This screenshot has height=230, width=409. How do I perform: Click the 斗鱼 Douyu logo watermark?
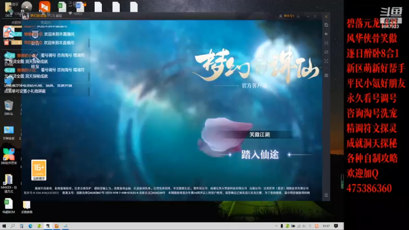[391, 12]
